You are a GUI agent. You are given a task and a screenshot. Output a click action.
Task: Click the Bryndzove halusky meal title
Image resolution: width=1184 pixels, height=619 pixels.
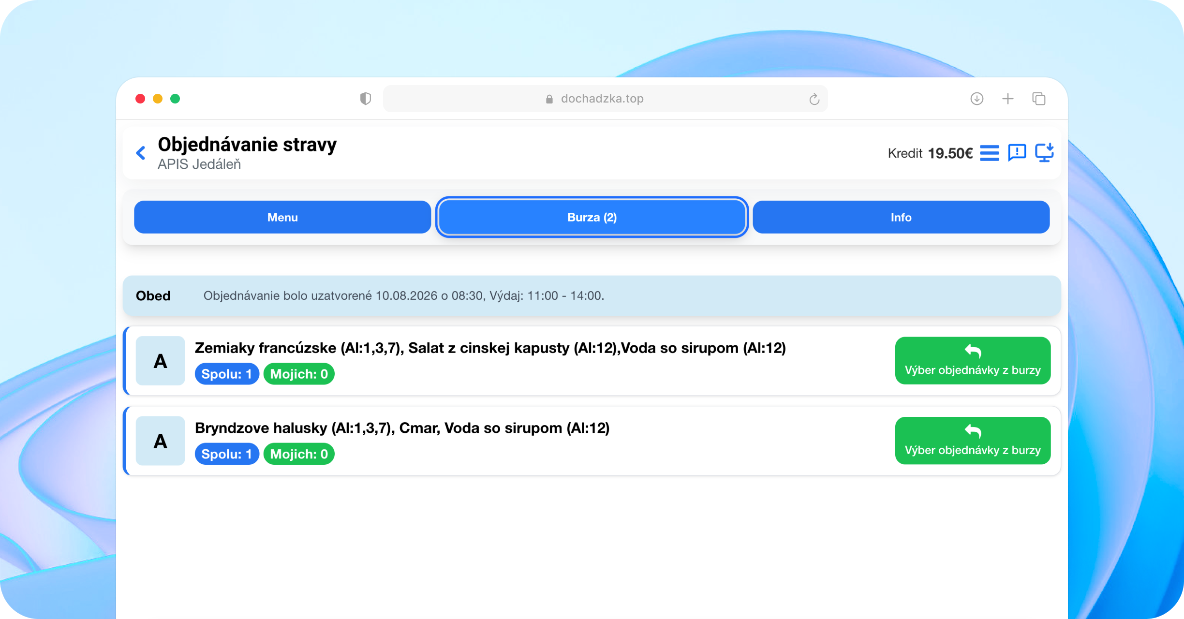tap(402, 428)
